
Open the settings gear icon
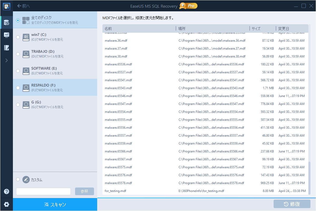click(x=6, y=204)
